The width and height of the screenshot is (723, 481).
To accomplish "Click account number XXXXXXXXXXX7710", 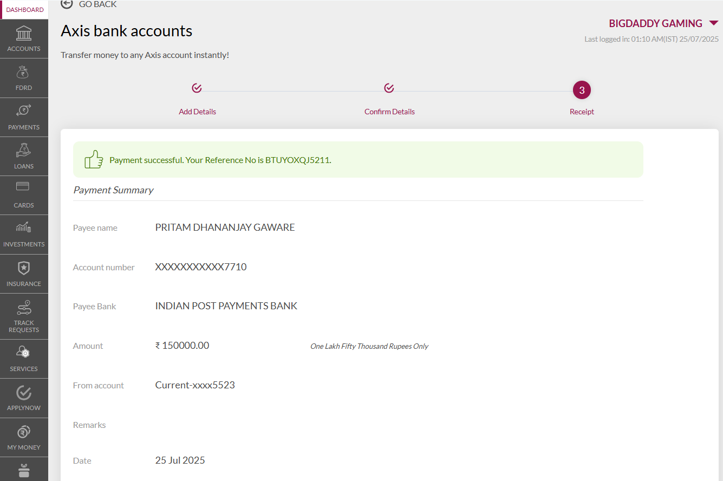I will pyautogui.click(x=201, y=266).
